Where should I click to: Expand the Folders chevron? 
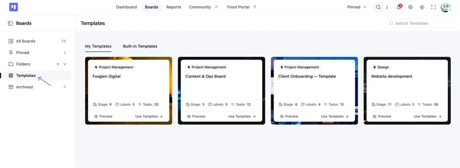[x=65, y=64]
